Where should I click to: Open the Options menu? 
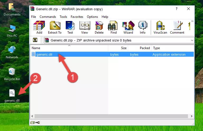tap(92, 17)
